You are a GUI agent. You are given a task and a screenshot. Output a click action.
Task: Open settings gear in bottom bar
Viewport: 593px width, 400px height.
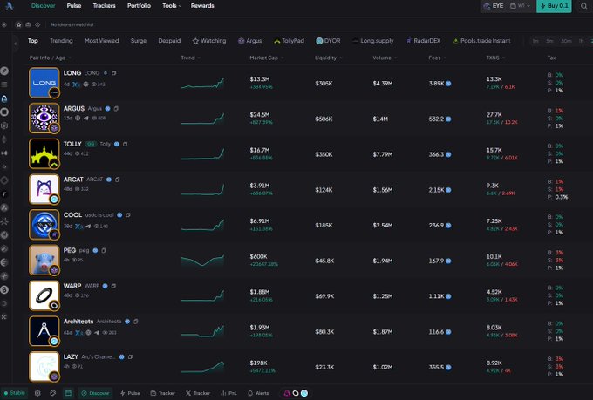pos(37,393)
